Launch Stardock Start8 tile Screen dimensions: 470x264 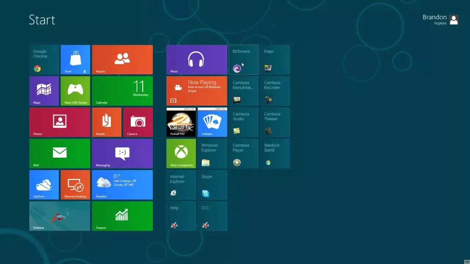coord(275,154)
